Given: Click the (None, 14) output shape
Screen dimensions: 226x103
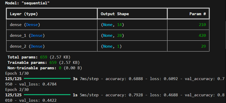Looking at the screenshot, I should (x=112, y=25).
